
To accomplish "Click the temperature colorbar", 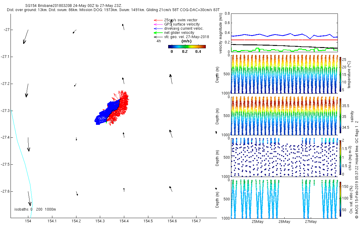I will coord(340,74).
